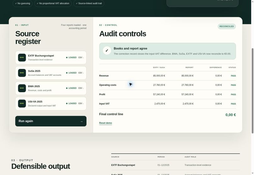This screenshot has width=254, height=175.
Task: Click the RECONCILED status badge
Action: [x=227, y=26]
